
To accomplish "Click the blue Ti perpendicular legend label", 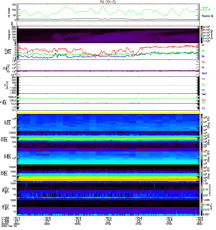I will click(203, 108).
